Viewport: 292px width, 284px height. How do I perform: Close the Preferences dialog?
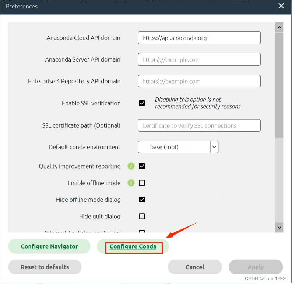(x=281, y=6)
